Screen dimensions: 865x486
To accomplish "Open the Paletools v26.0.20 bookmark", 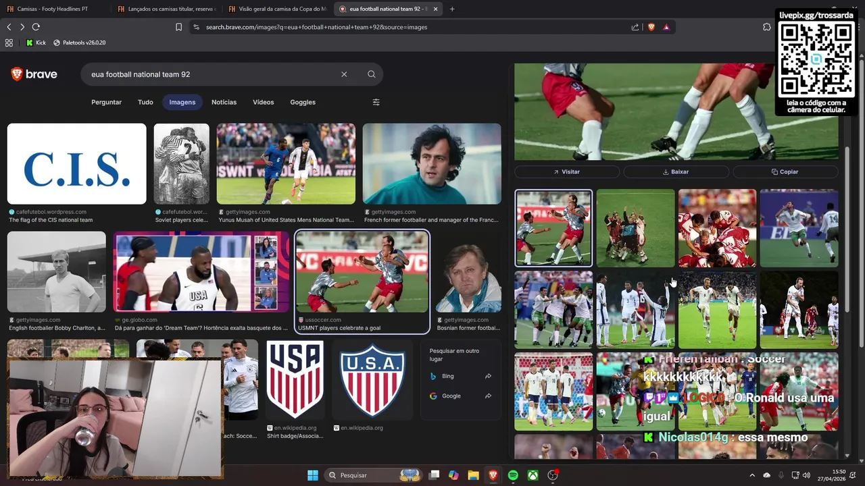I will (x=79, y=43).
